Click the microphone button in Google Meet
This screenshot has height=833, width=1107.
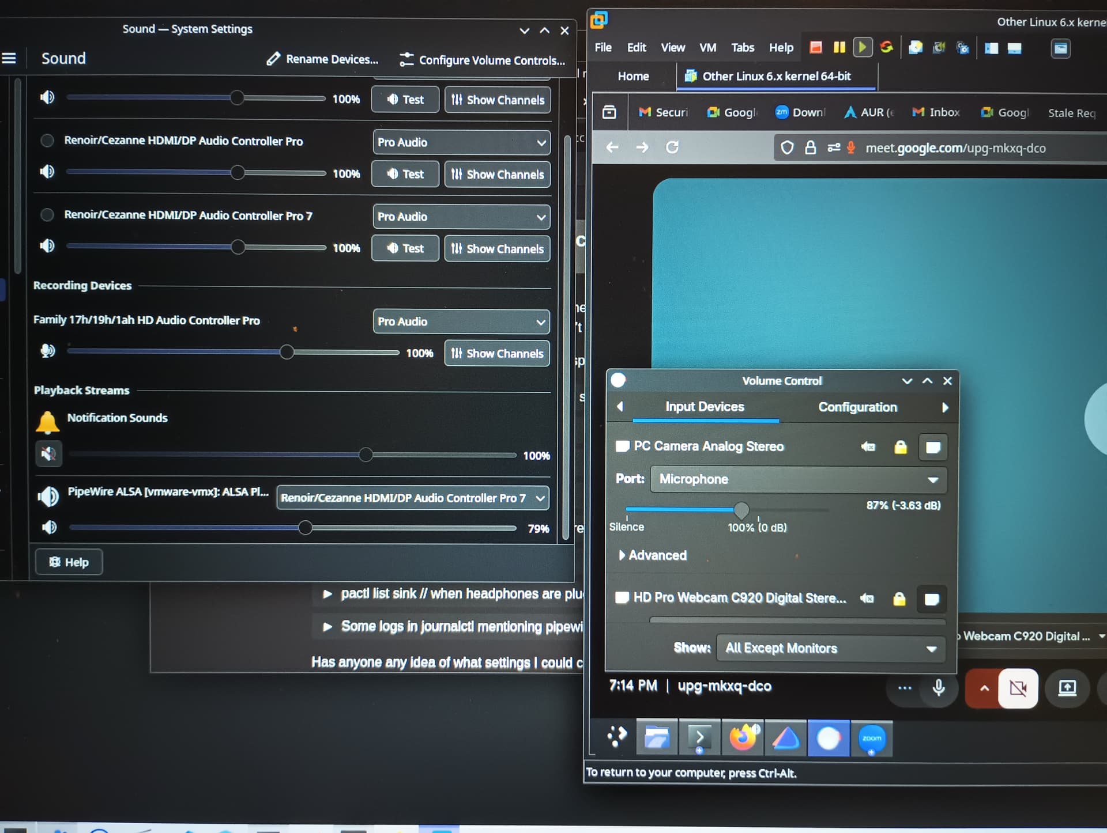click(938, 687)
